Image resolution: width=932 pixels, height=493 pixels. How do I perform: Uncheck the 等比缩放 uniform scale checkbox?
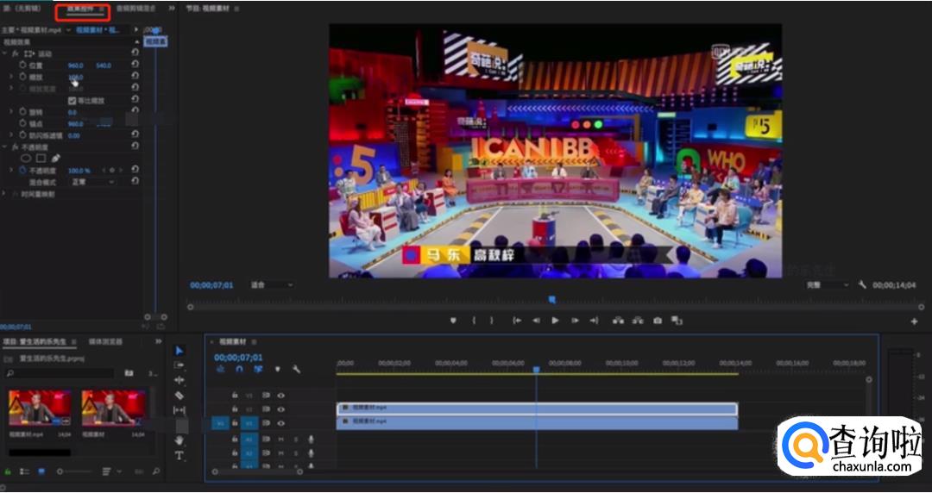(72, 101)
